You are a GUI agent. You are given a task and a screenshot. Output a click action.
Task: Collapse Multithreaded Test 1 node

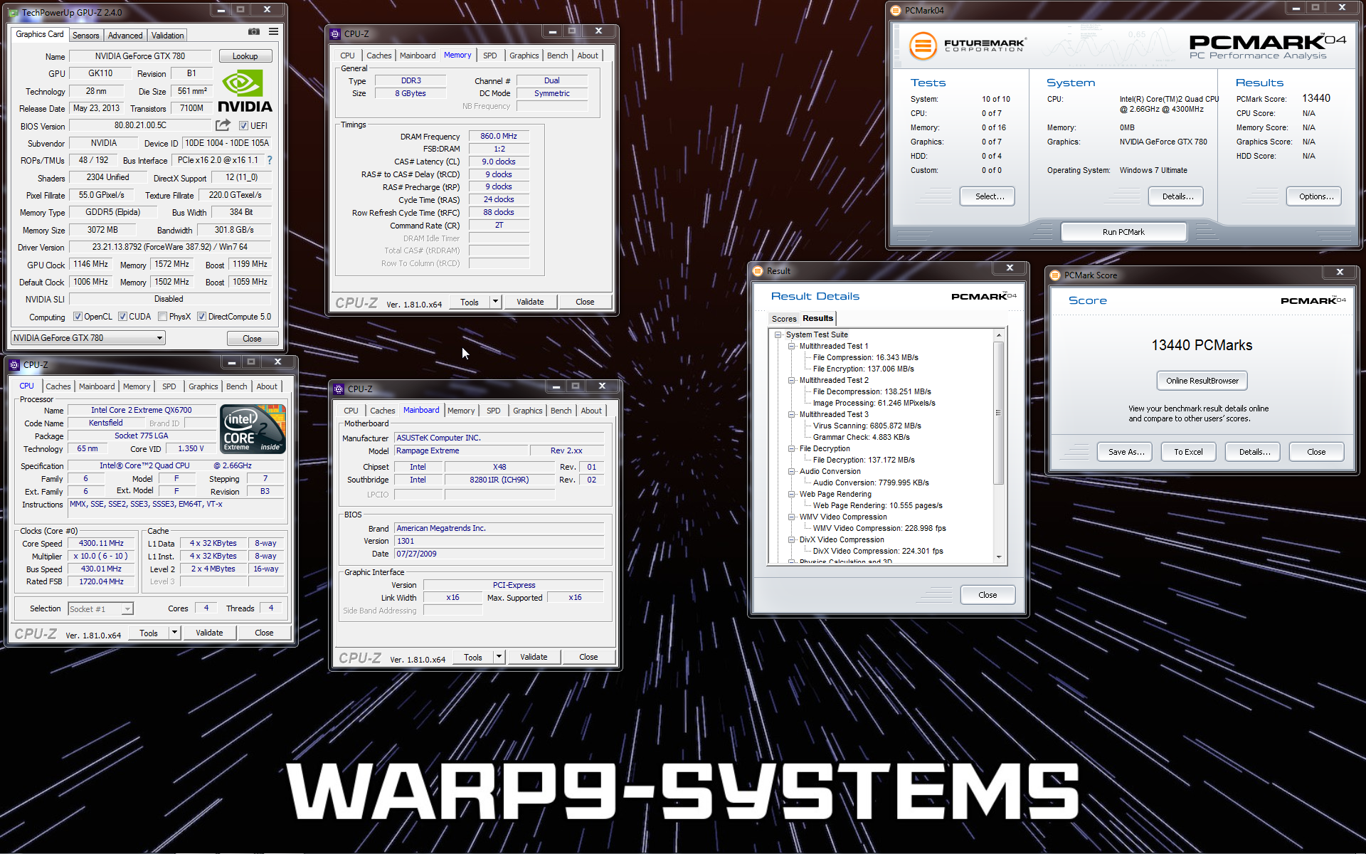pyautogui.click(x=791, y=346)
